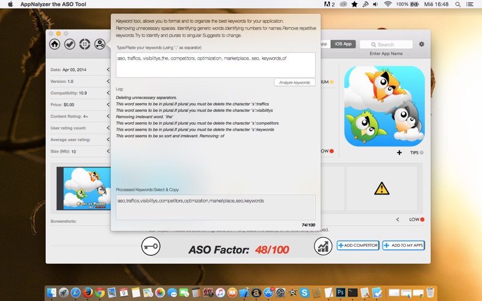Screen dimensions: 482x301
Task: Toggle the TIPS indicator dot
Action: click(x=421, y=153)
